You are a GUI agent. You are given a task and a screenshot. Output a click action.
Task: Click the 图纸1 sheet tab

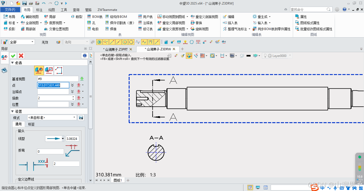118,180
